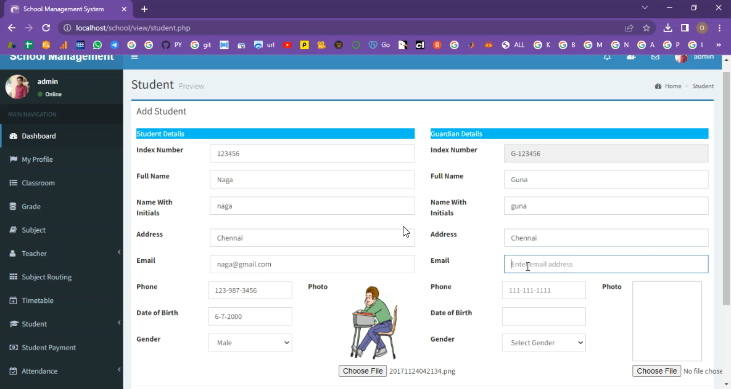Click the hamburger sidebar toggle icon
This screenshot has height=389, width=731.
[x=134, y=57]
